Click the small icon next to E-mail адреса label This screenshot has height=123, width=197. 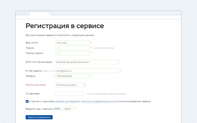(x=54, y=71)
